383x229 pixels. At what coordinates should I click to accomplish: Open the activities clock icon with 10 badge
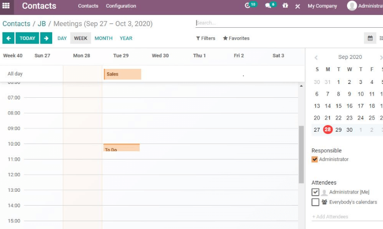click(248, 6)
